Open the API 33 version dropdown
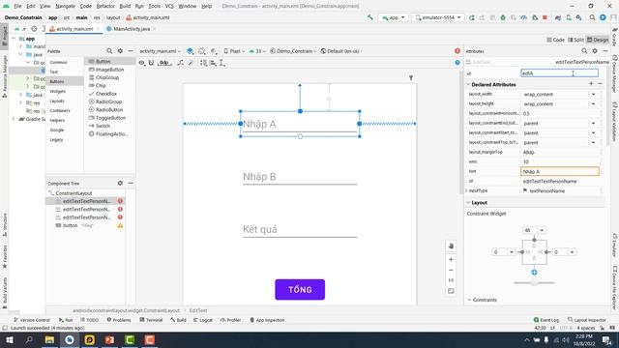619x348 pixels. (257, 51)
